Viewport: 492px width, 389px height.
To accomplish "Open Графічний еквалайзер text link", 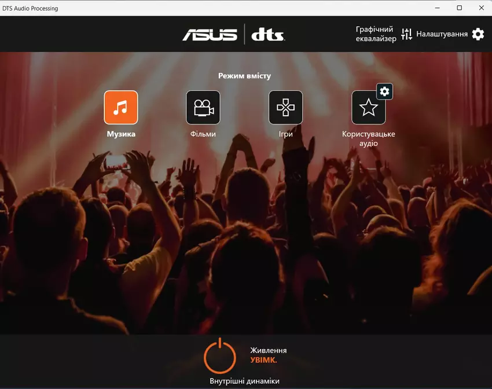I will coord(376,34).
